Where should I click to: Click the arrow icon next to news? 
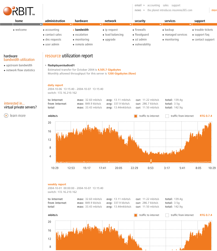click(x=144, y=10)
